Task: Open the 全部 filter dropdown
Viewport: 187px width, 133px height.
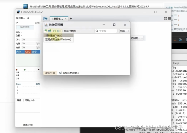Action: (125, 31)
